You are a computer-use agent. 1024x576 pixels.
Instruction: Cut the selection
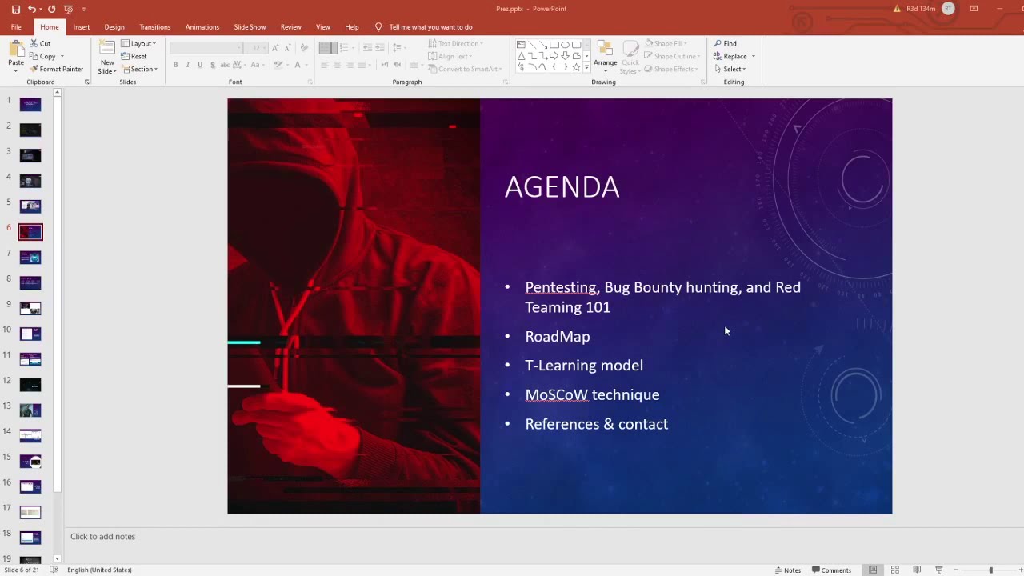tap(41, 44)
